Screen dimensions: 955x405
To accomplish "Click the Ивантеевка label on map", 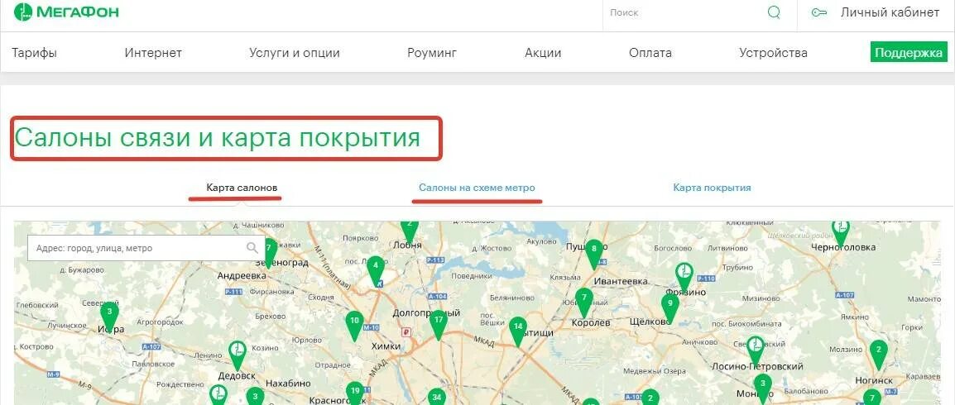I will tap(620, 282).
